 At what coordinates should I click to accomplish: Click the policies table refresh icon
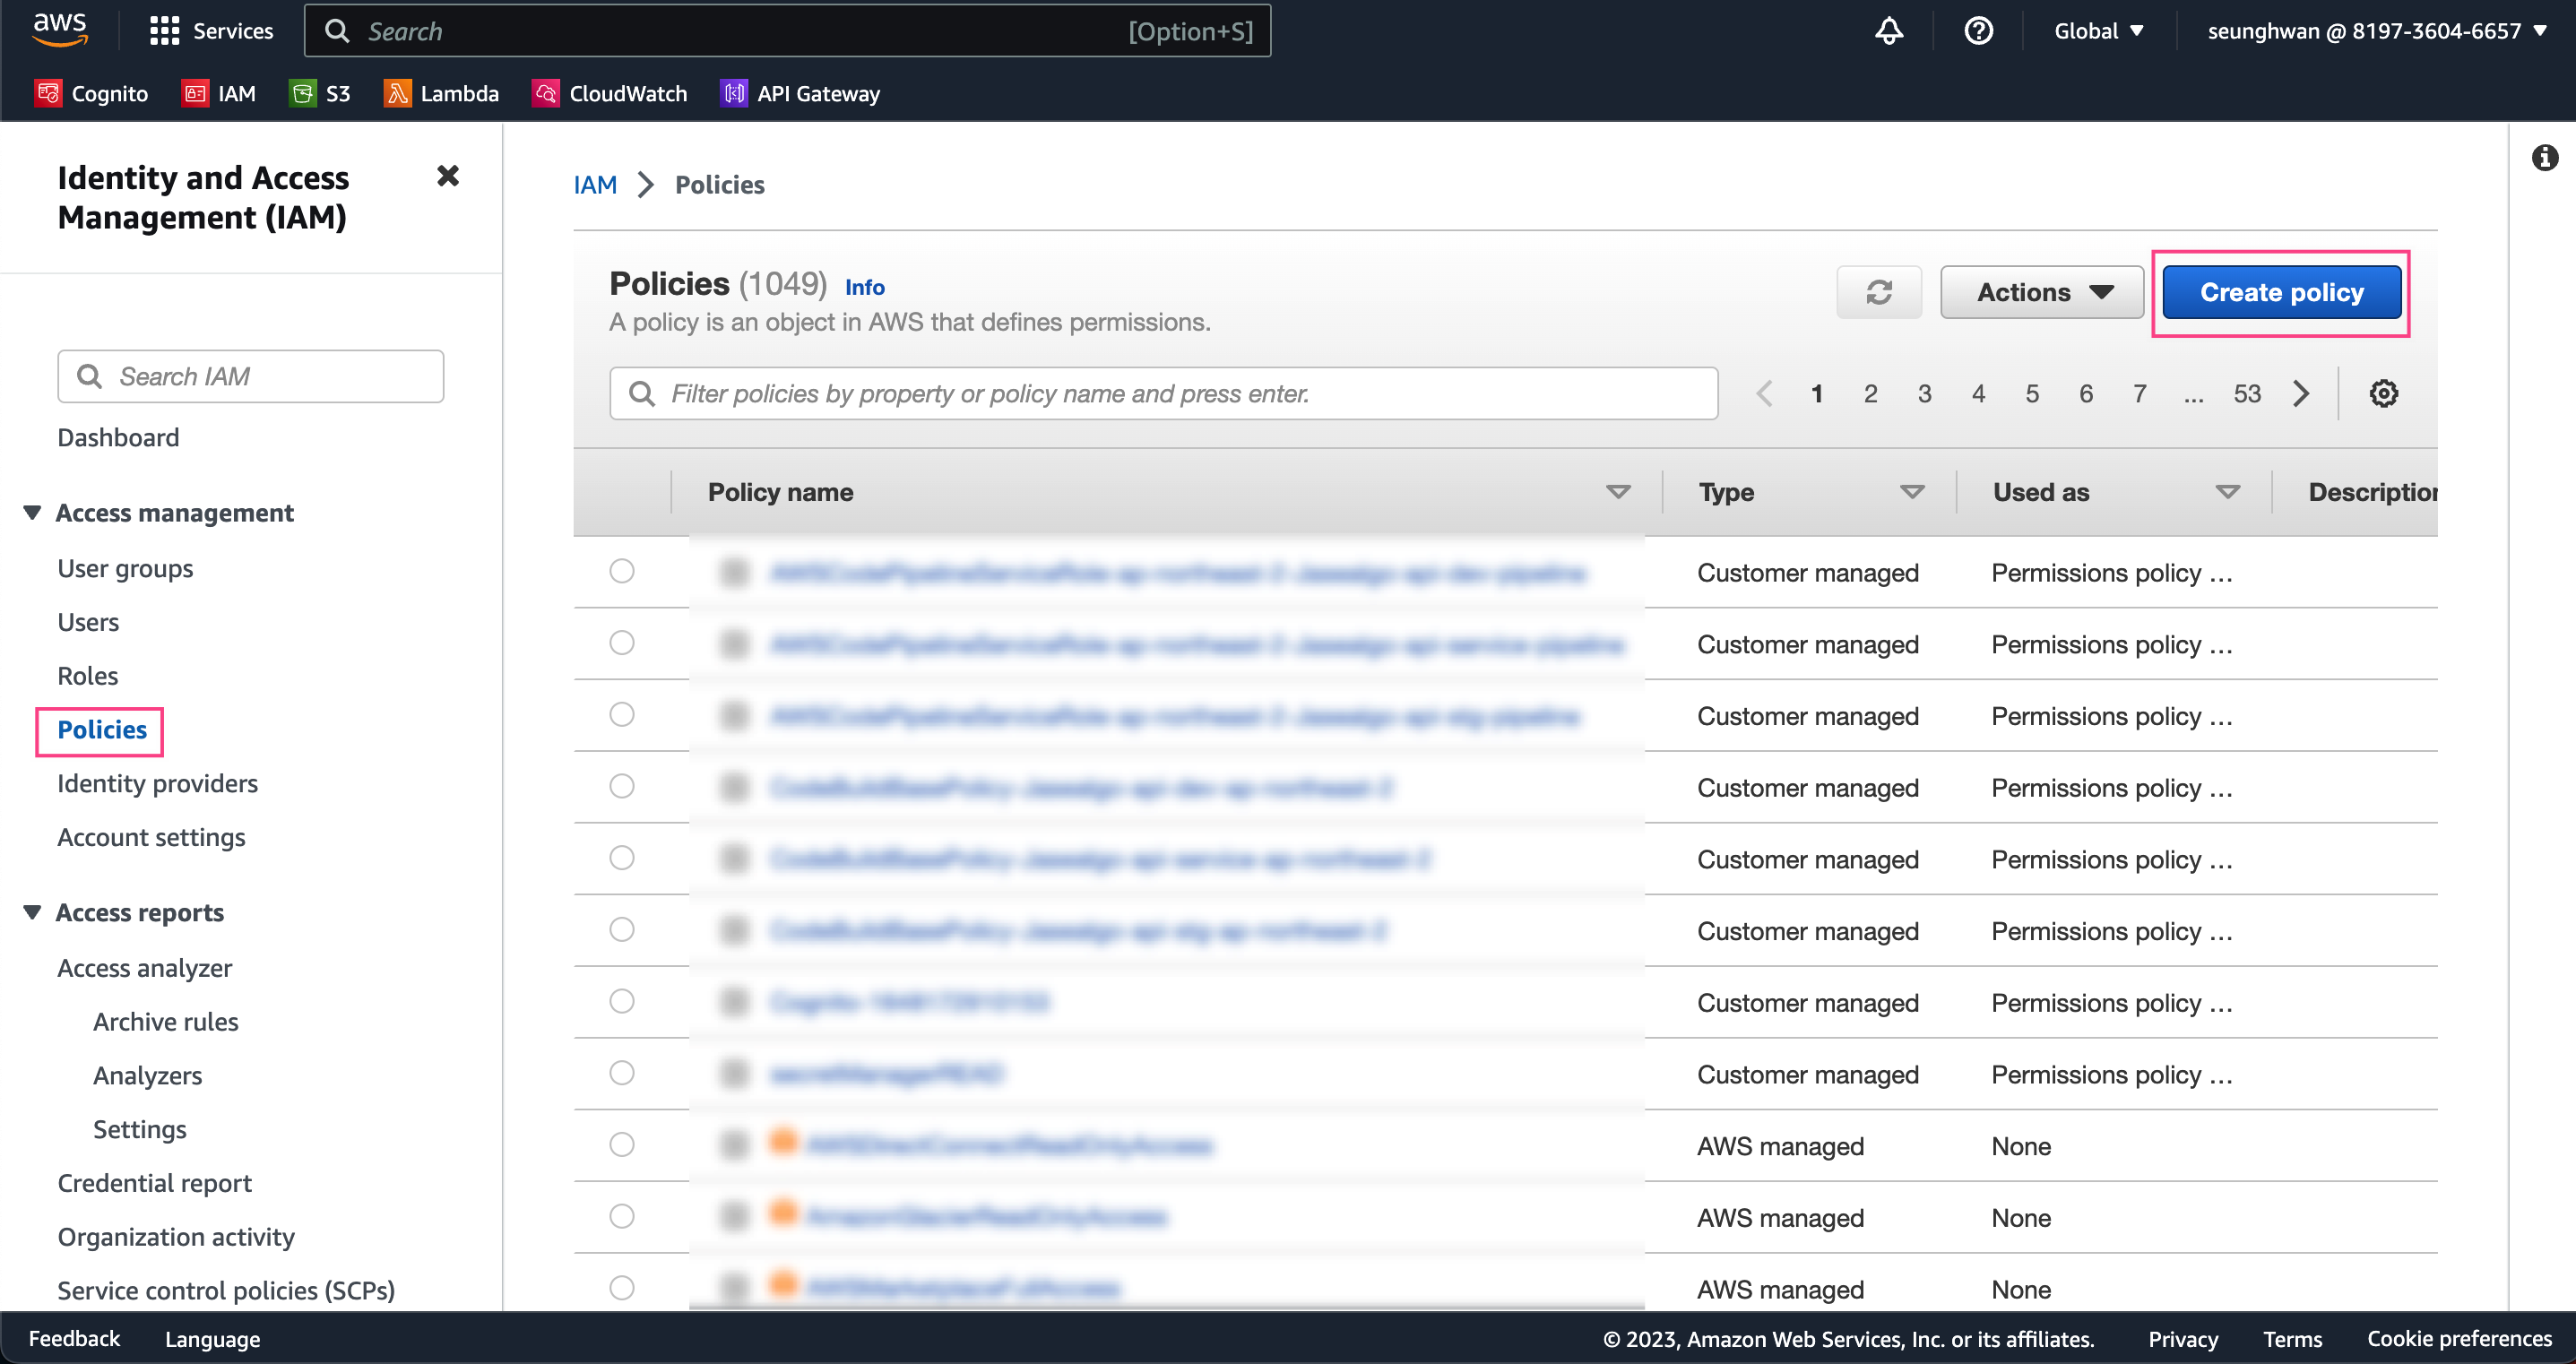tap(1878, 292)
